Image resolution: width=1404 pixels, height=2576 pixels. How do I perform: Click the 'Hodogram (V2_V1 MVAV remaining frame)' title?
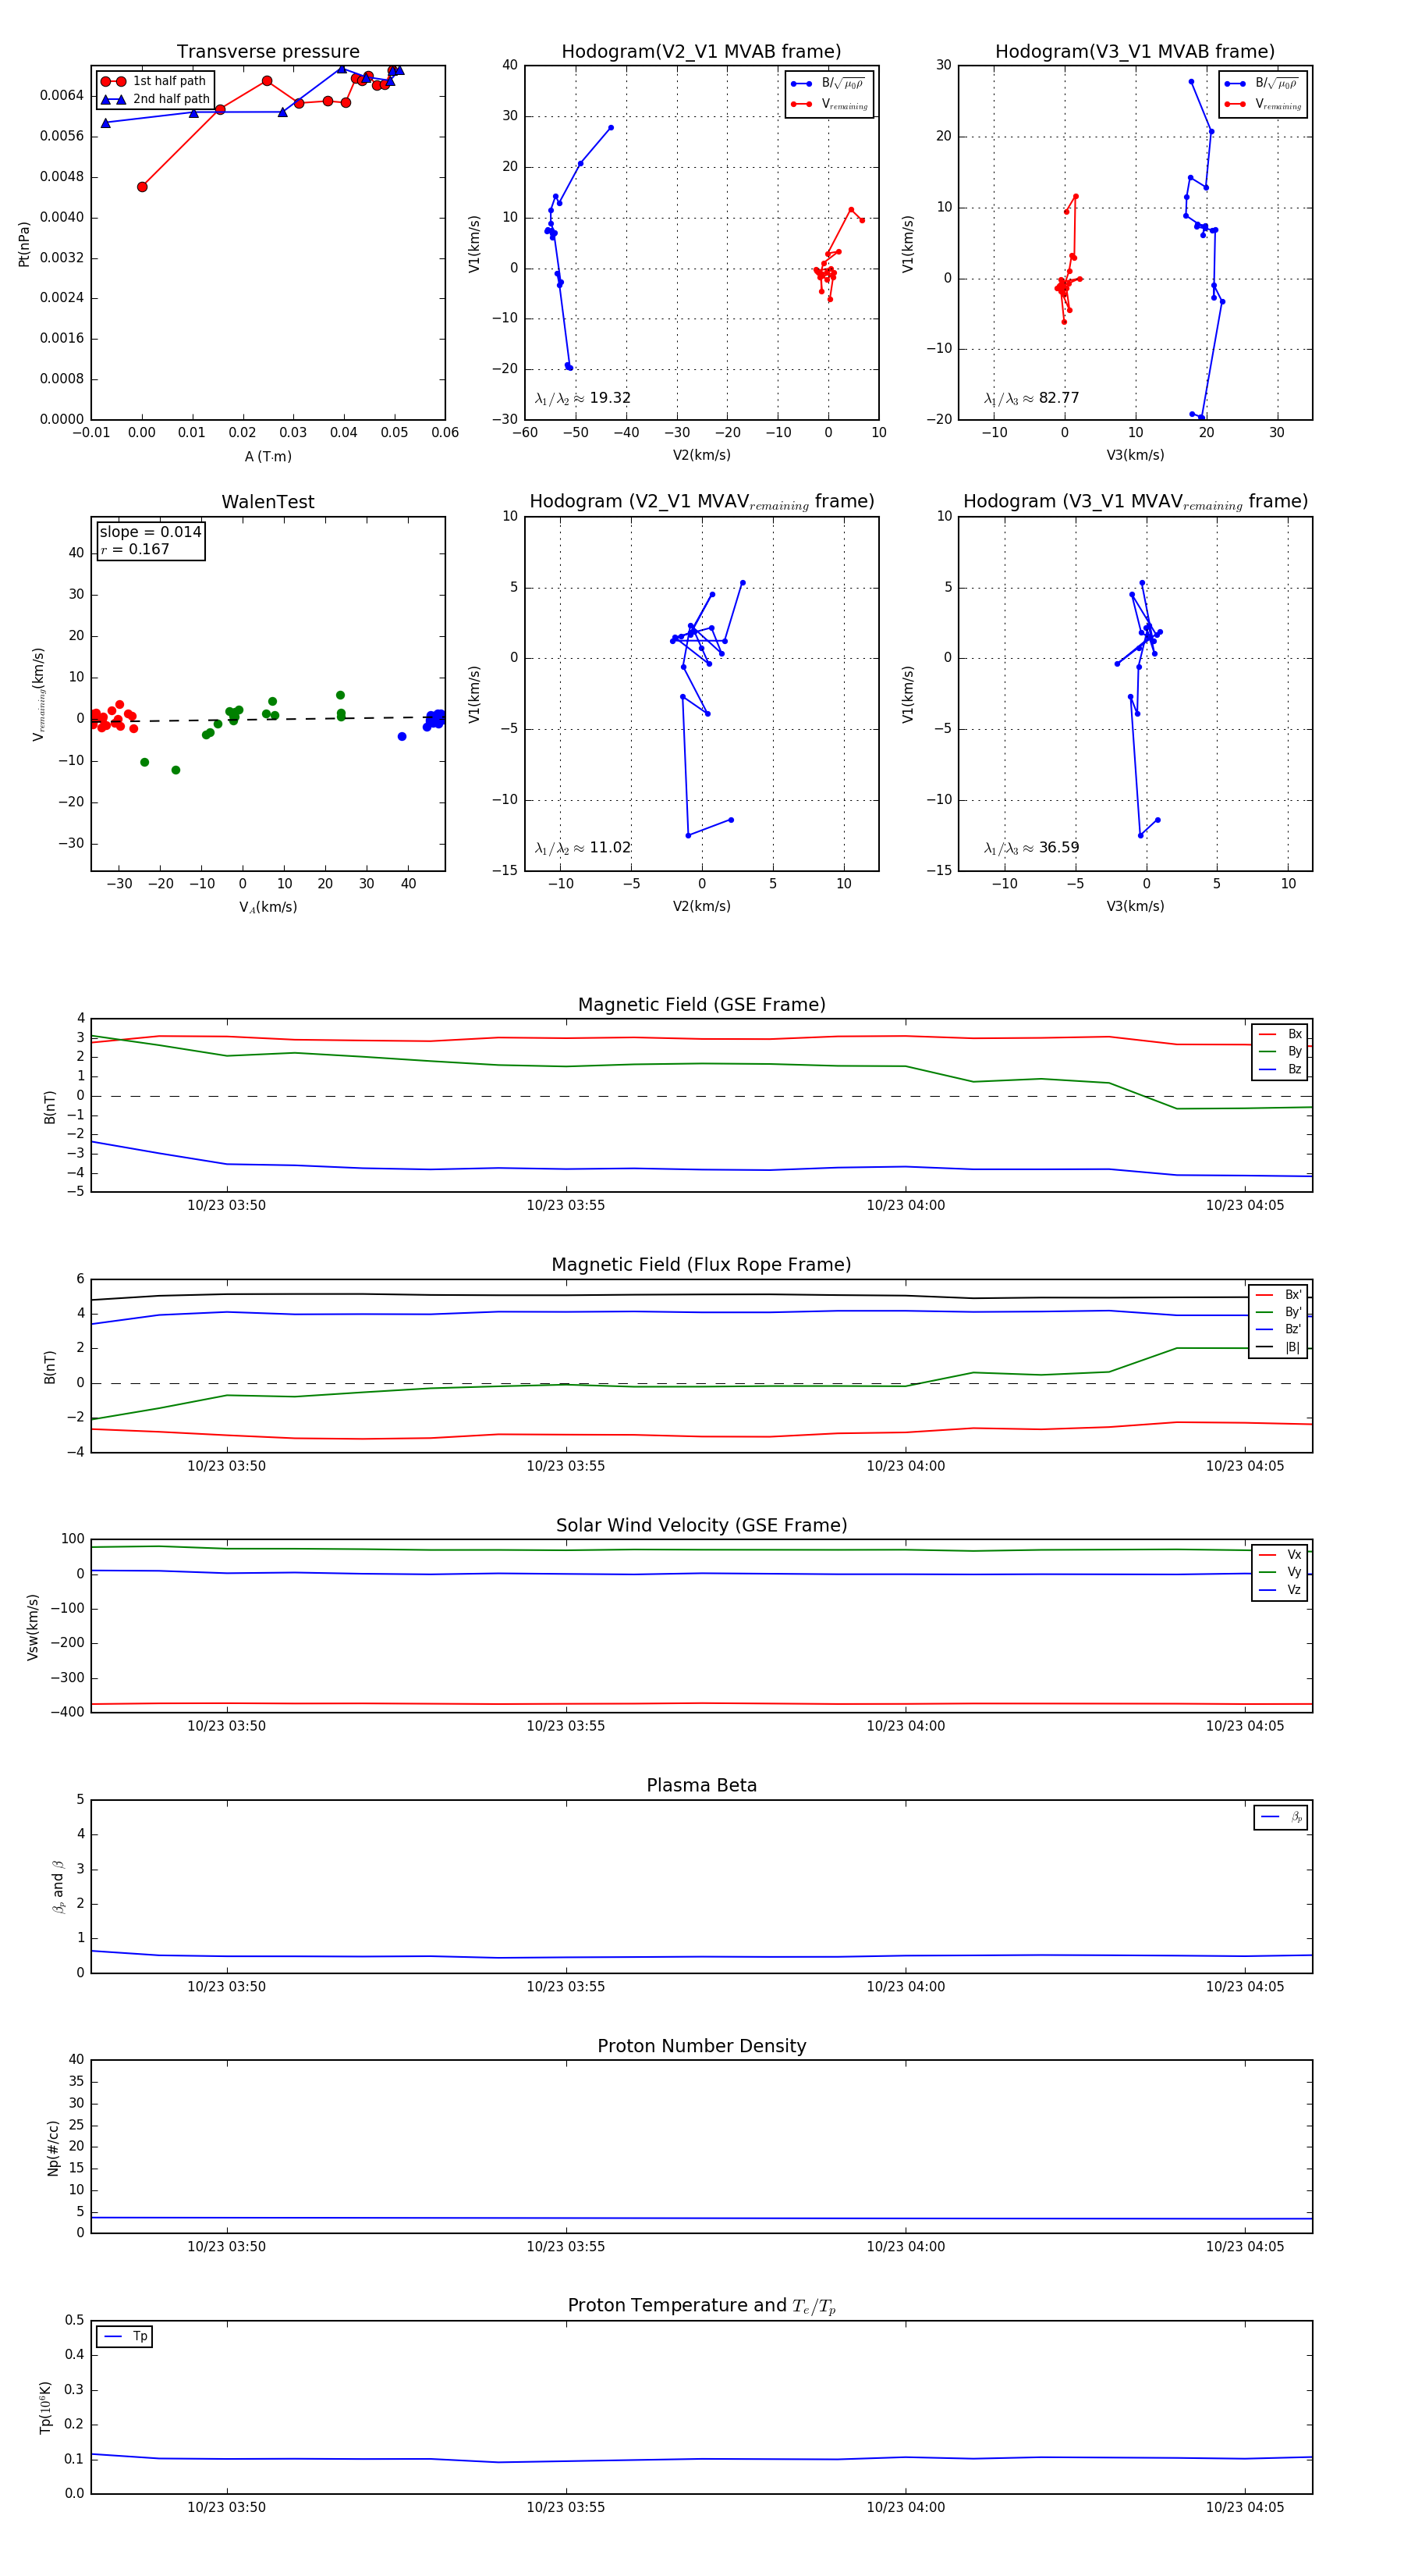(x=701, y=502)
